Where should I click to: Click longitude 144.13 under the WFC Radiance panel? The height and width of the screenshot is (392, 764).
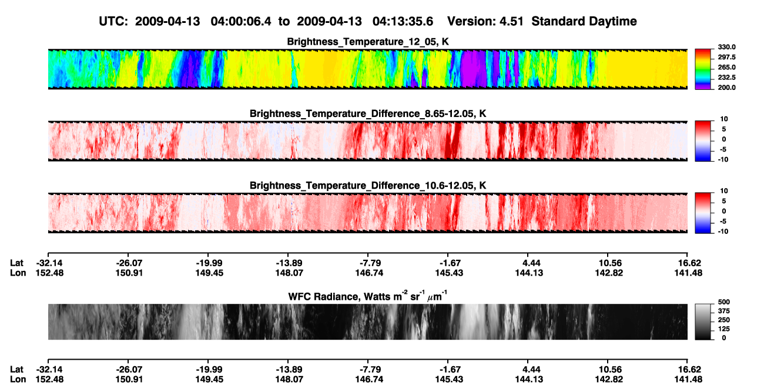pos(530,378)
